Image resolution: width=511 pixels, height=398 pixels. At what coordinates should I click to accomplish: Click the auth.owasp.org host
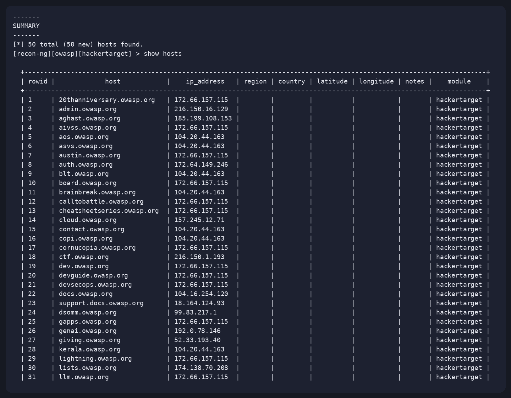pyautogui.click(x=86, y=165)
